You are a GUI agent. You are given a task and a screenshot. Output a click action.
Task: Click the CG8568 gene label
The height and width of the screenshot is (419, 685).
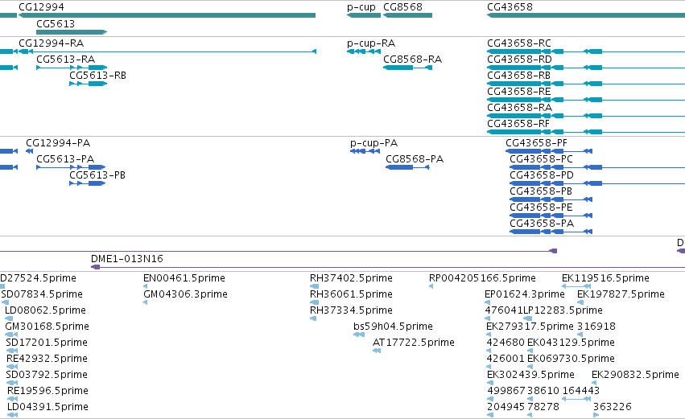pyautogui.click(x=402, y=7)
